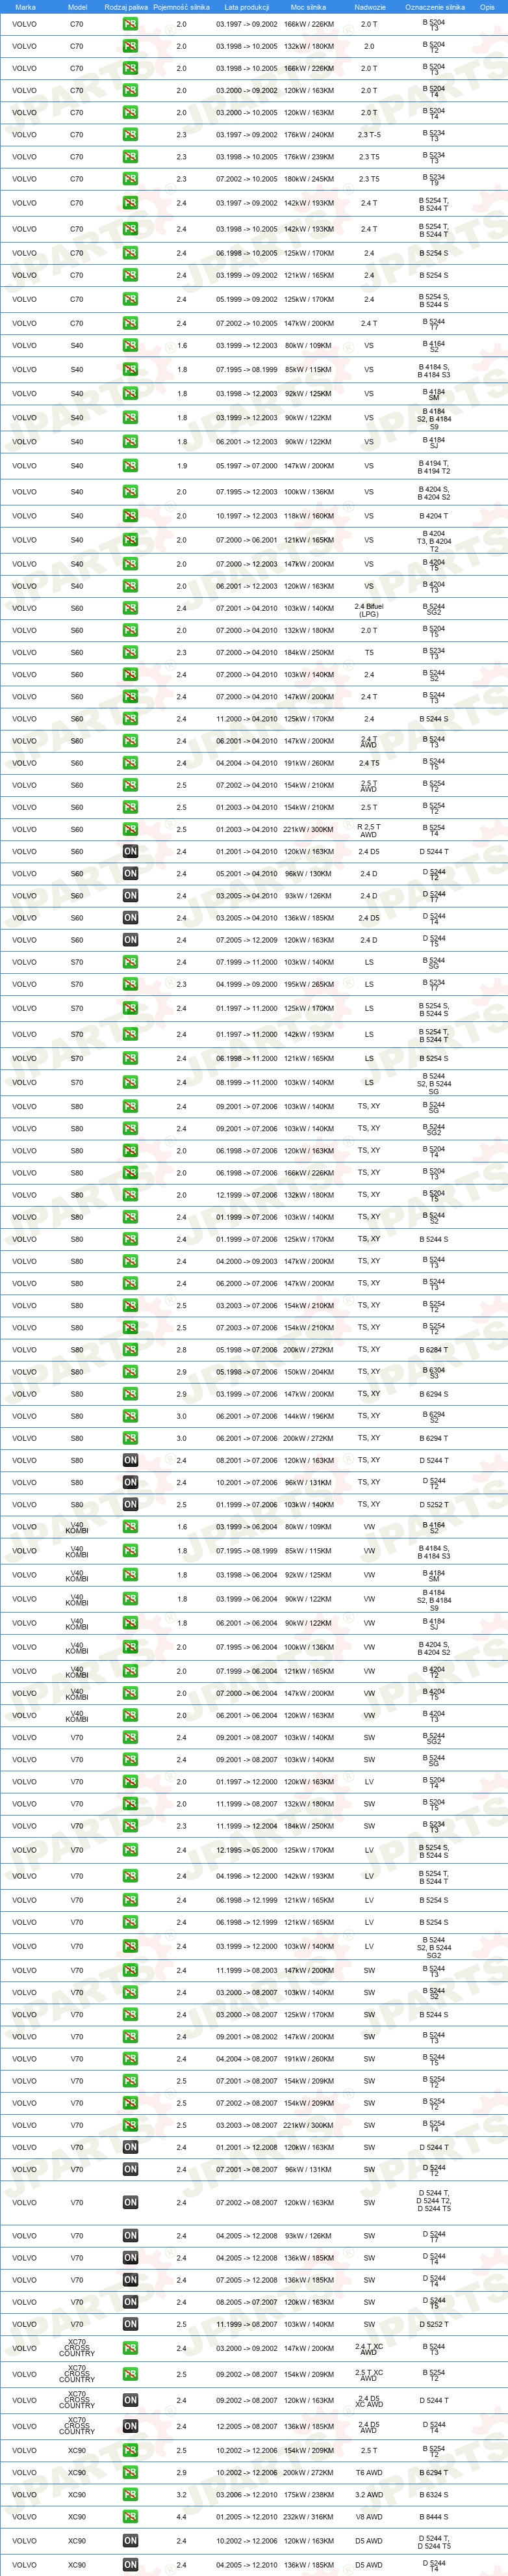508x2576 pixels.
Task: Click petrol icon in S70 195kW/265KM row
Action: (x=130, y=984)
